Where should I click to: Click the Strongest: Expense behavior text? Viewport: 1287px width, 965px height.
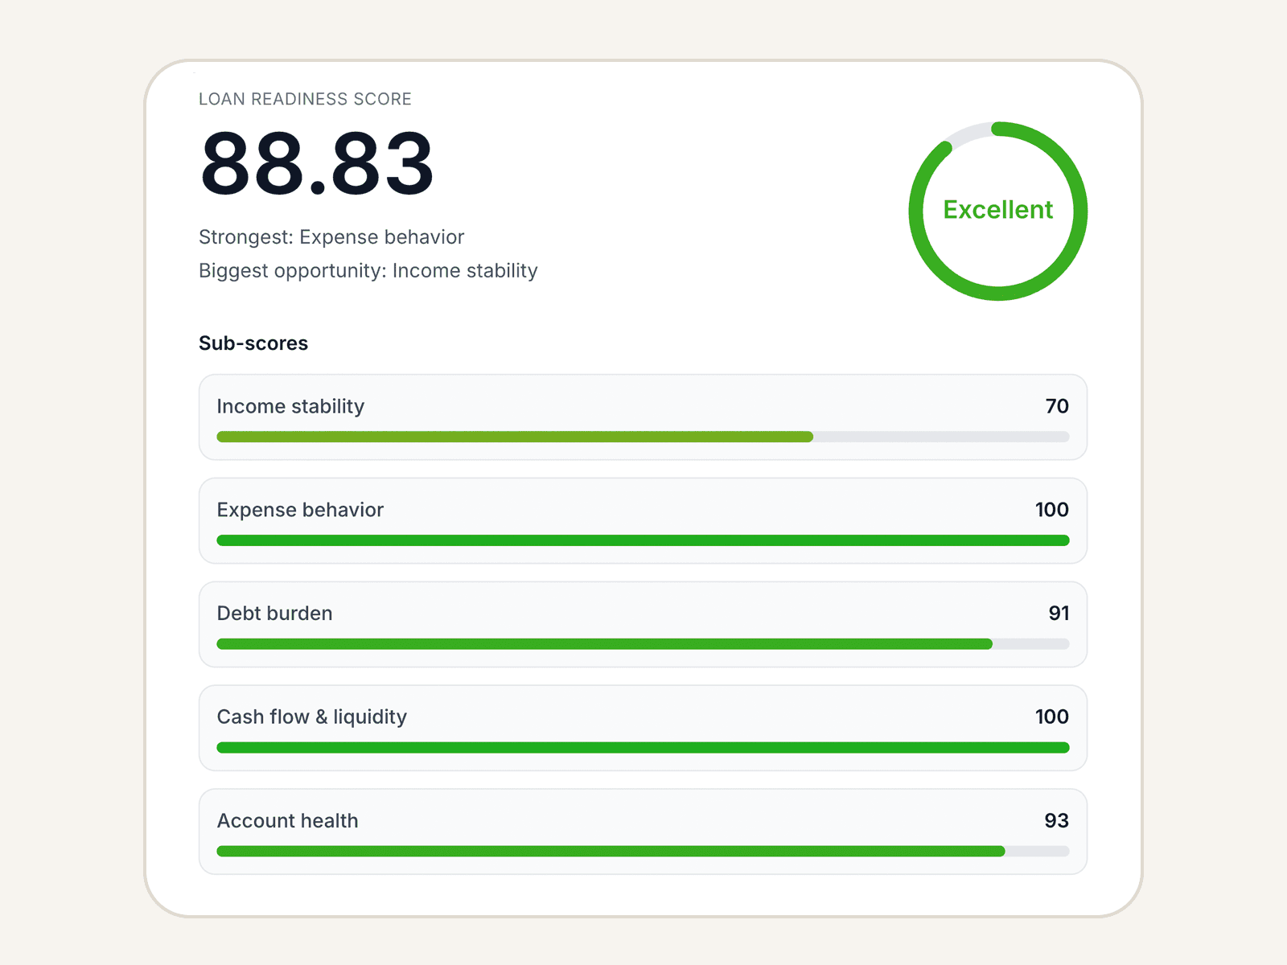pos(331,236)
